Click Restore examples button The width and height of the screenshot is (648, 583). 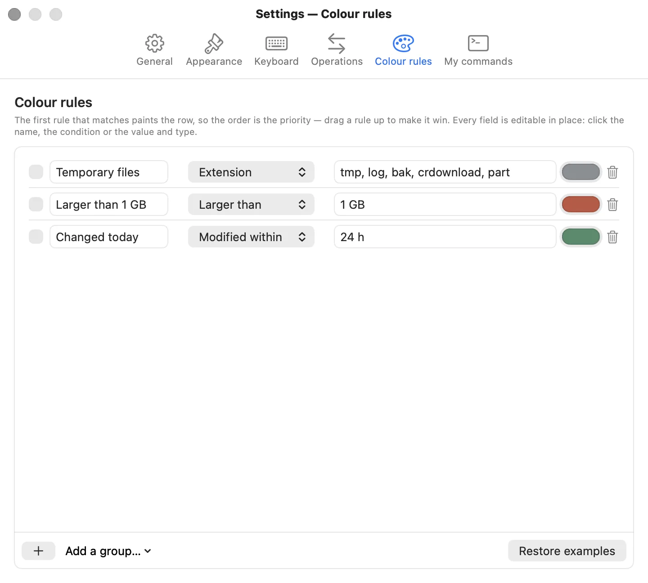click(x=567, y=551)
